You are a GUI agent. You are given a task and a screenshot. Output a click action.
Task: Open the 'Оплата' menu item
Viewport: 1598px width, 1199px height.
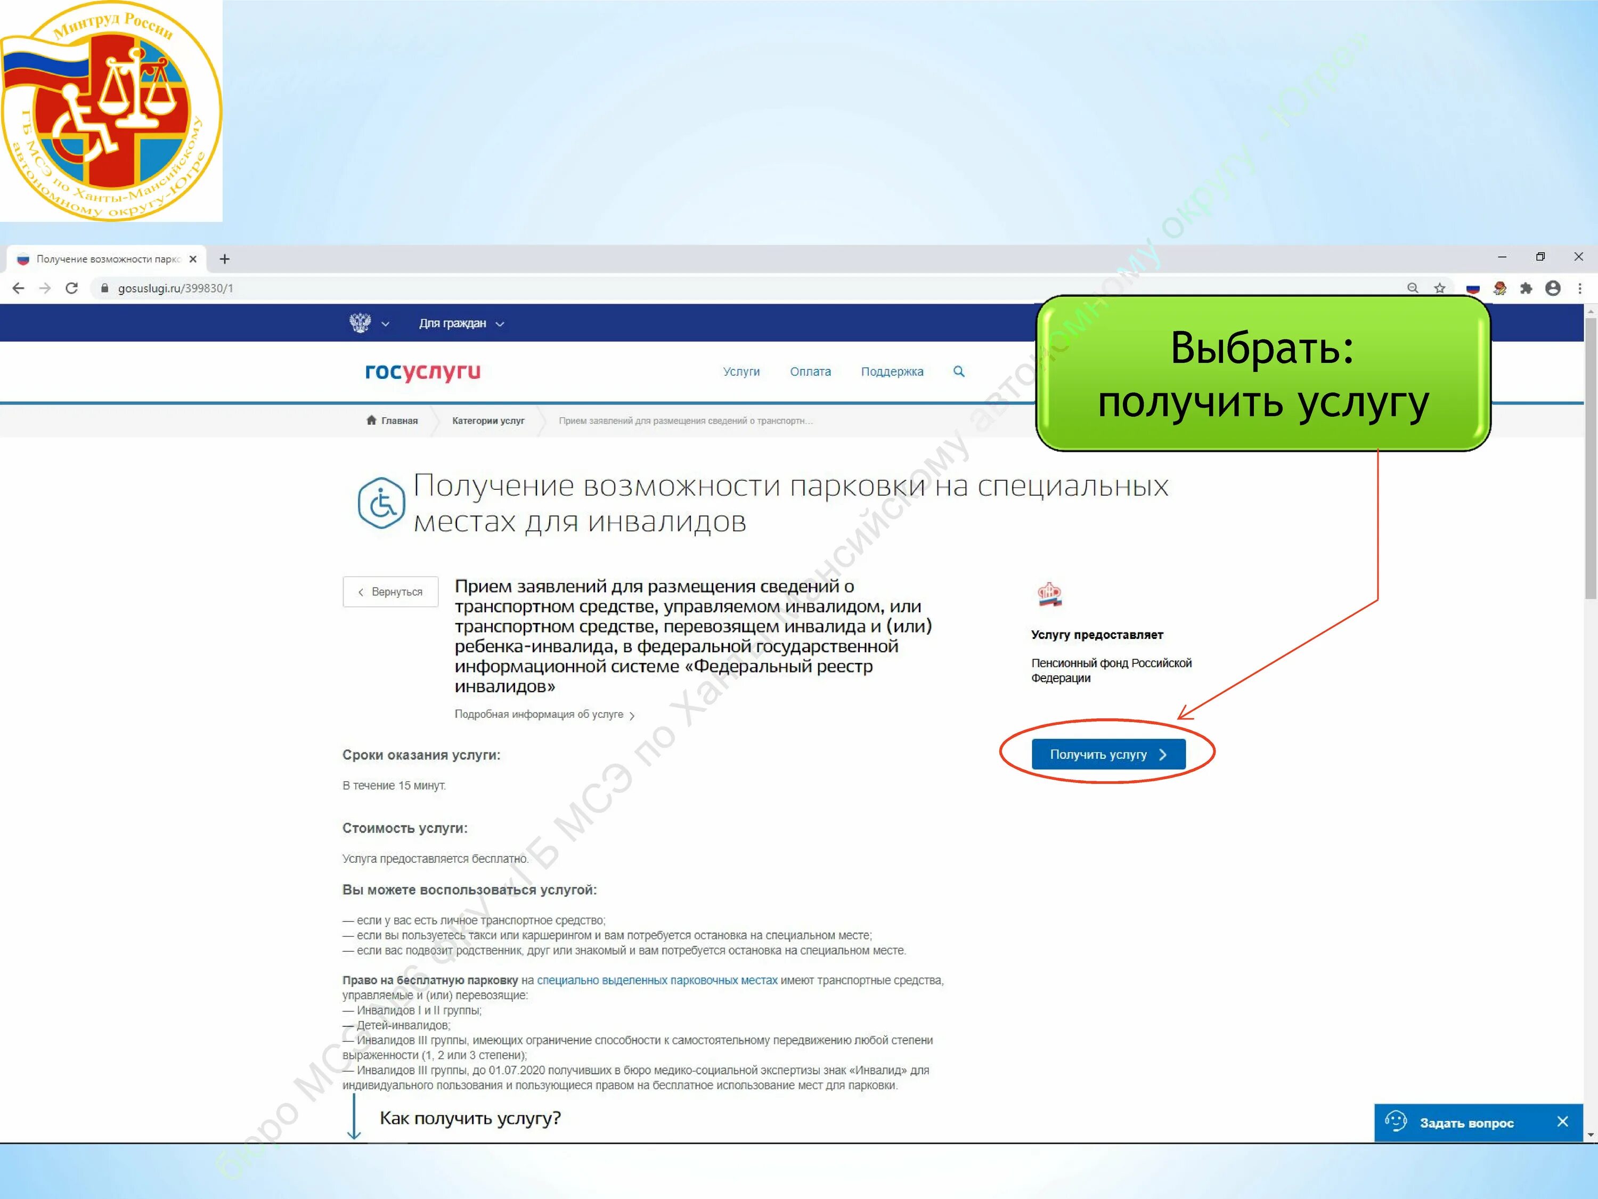pyautogui.click(x=811, y=371)
